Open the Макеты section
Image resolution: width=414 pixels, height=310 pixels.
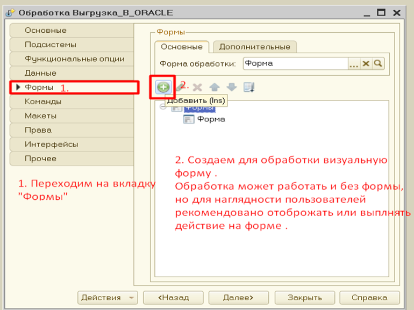72,116
